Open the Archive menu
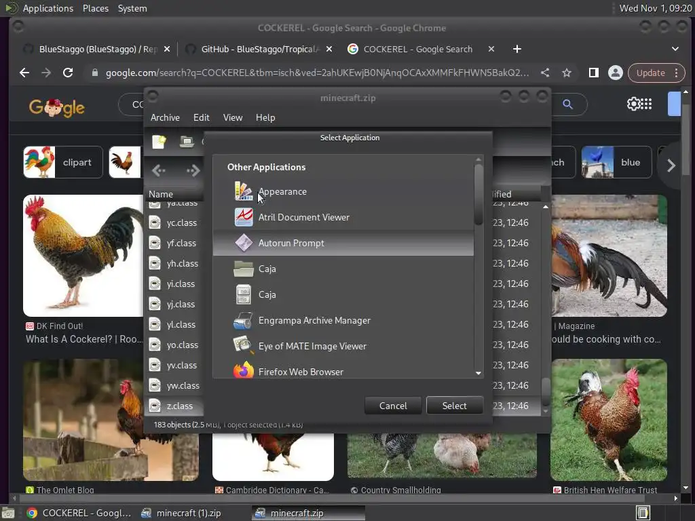 [x=165, y=117]
